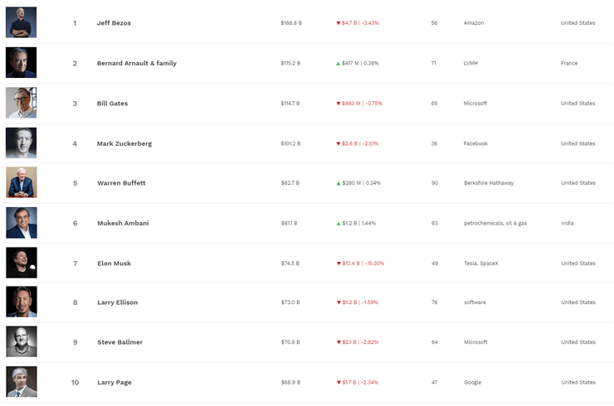Click the Berkshire Hathaway source text
614x406 pixels.
click(490, 183)
